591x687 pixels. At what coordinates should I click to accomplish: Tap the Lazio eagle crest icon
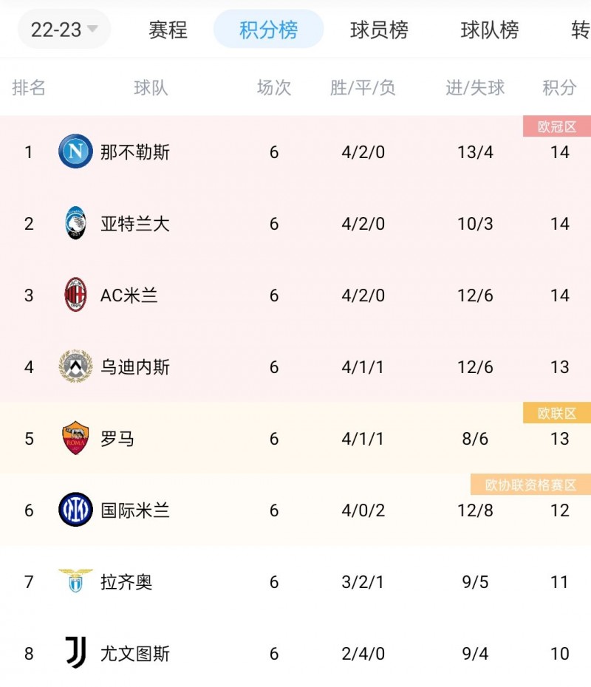tap(75, 582)
